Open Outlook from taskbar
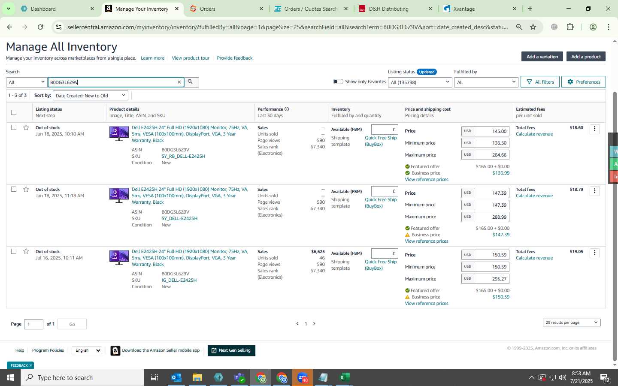 click(176, 377)
